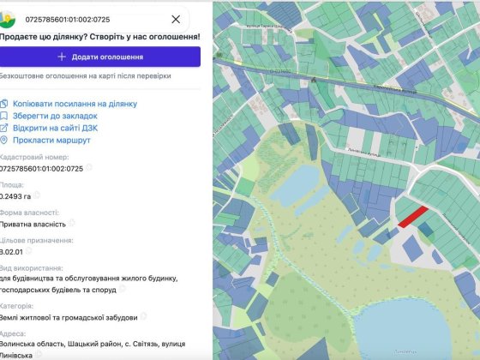
Task: Click the external link icon for ДЗК site
Action: pyautogui.click(x=3, y=128)
